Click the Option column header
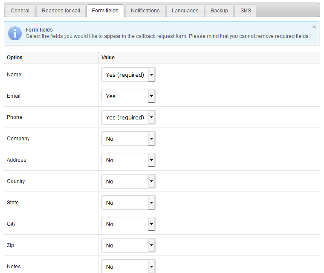The width and height of the screenshot is (324, 273). [14, 58]
